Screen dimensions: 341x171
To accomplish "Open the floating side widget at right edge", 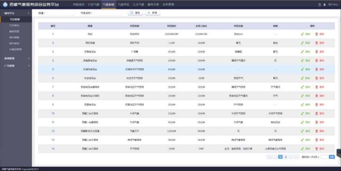I will click(339, 152).
